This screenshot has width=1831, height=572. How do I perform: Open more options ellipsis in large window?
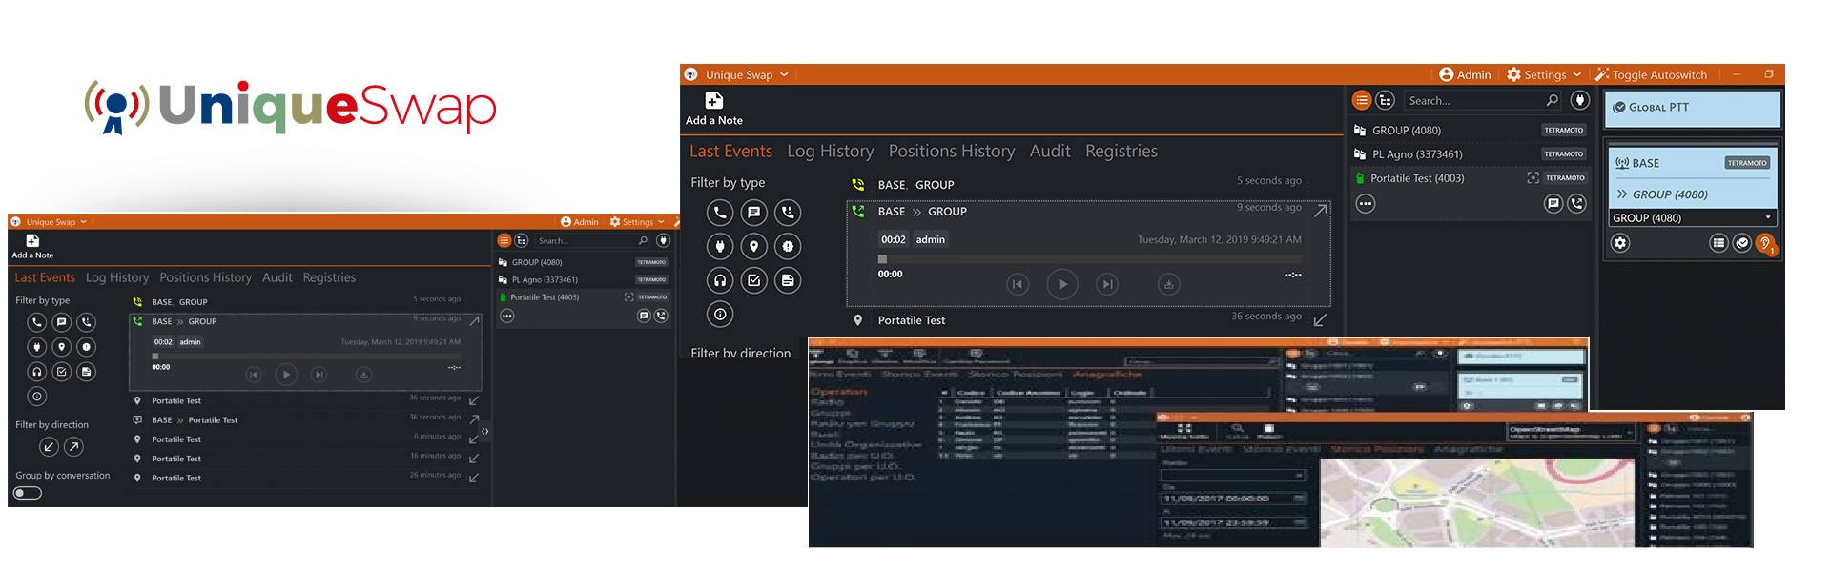coord(1366,203)
